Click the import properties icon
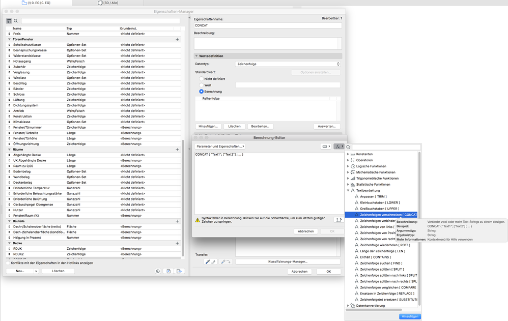Screen dimensions: 508x321 point(168,271)
